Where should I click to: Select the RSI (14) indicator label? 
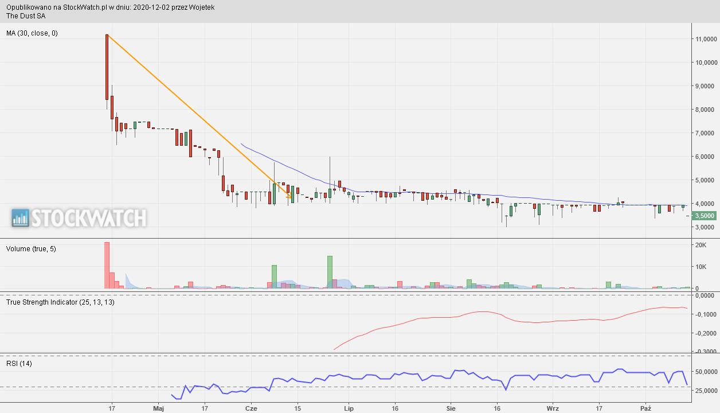click(x=19, y=364)
